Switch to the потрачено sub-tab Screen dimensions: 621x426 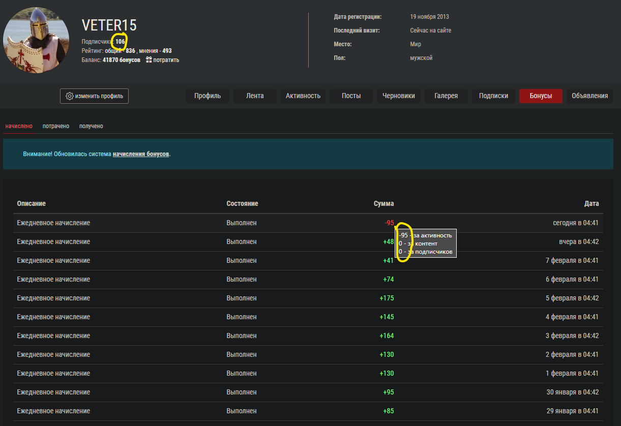[56, 126]
